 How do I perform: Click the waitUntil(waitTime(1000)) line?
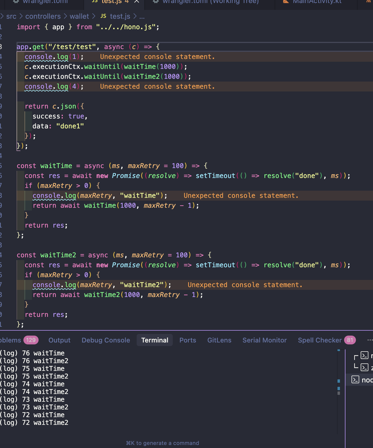click(x=106, y=67)
